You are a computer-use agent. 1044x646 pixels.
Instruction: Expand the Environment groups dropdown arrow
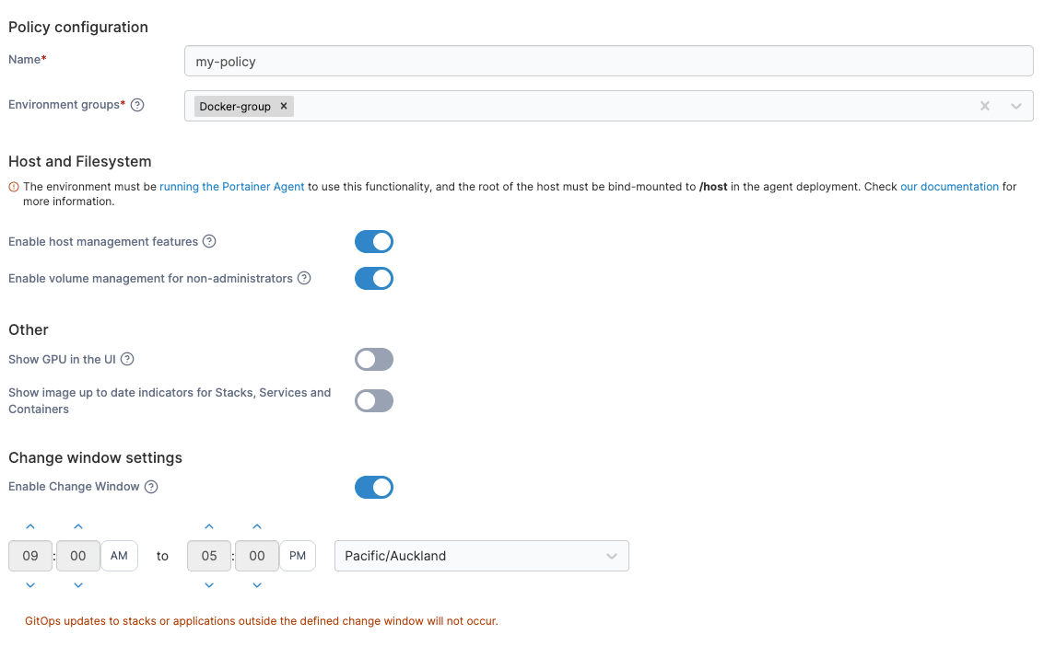click(1015, 106)
